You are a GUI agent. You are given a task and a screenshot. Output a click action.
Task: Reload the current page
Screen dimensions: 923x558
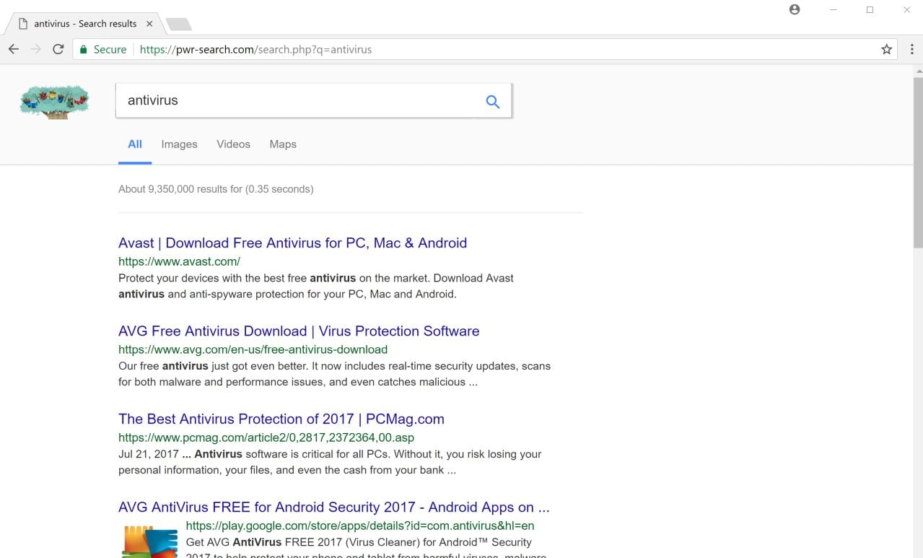[58, 49]
